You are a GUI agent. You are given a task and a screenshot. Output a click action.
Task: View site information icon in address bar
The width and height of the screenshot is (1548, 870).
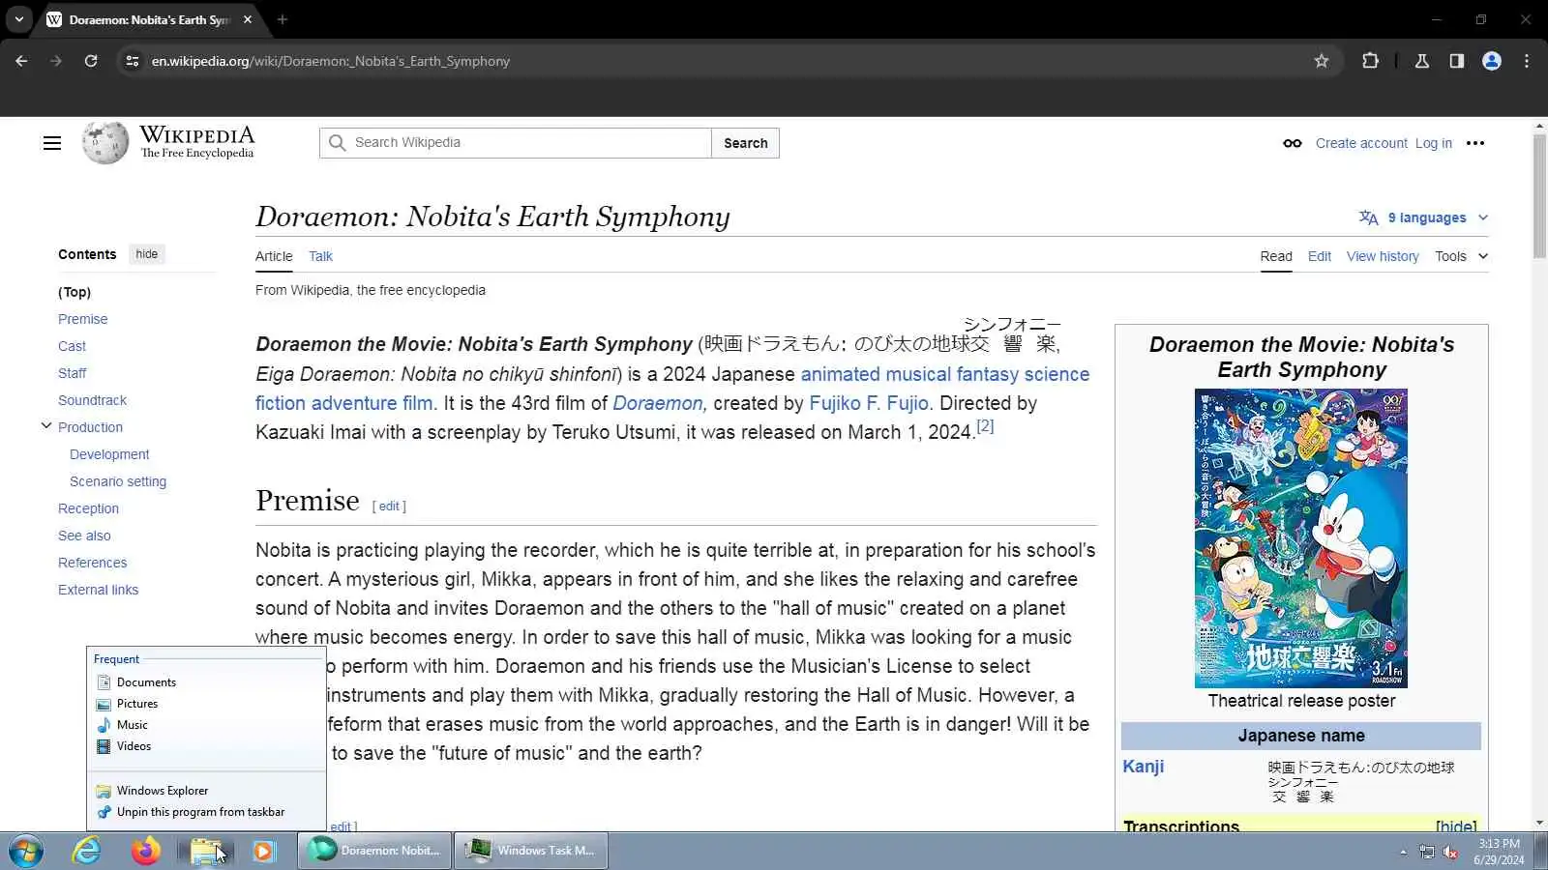coord(133,61)
